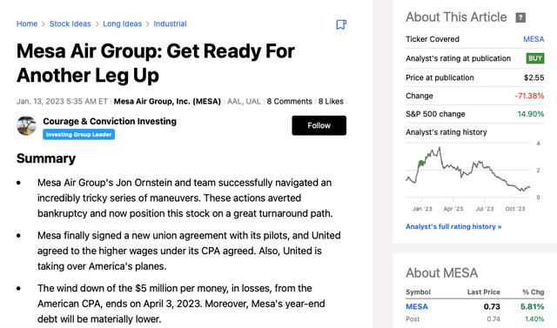Select the Ticker Covered label
Screen dimensions: 557x328
pos(433,39)
